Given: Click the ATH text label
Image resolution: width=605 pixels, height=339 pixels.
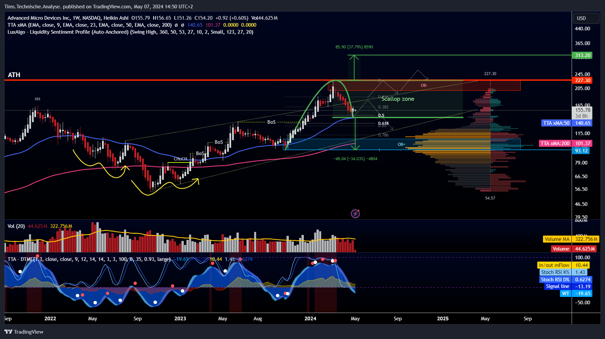Looking at the screenshot, I should click(14, 75).
